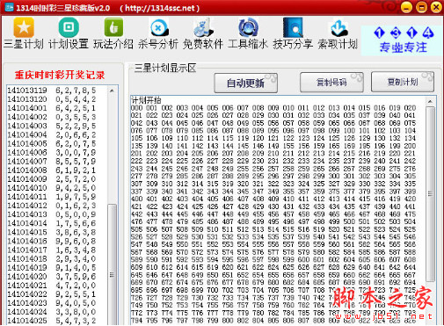Image resolution: width=444 pixels, height=326 pixels.
Task: Select record 141014013 row
Action: click(52, 214)
